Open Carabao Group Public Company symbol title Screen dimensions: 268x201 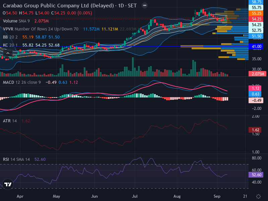point(58,6)
